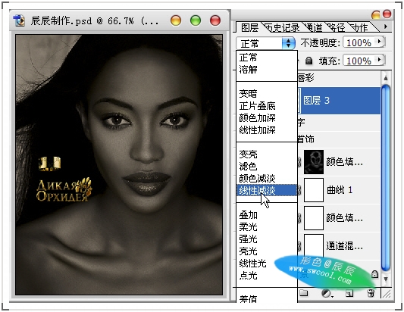This screenshot has width=404, height=312.
Task: Switch to the 图层 tab
Action: [249, 27]
